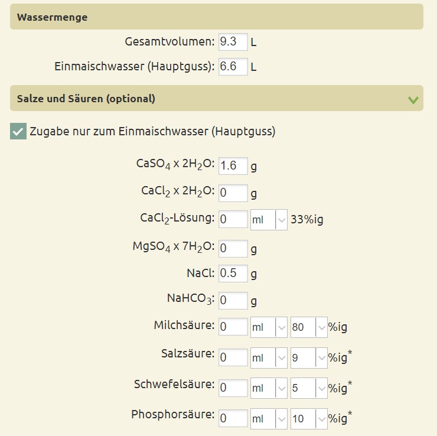Open the Schwefelsäure unit dropdown
Screen dimensions: 437x436
269,388
